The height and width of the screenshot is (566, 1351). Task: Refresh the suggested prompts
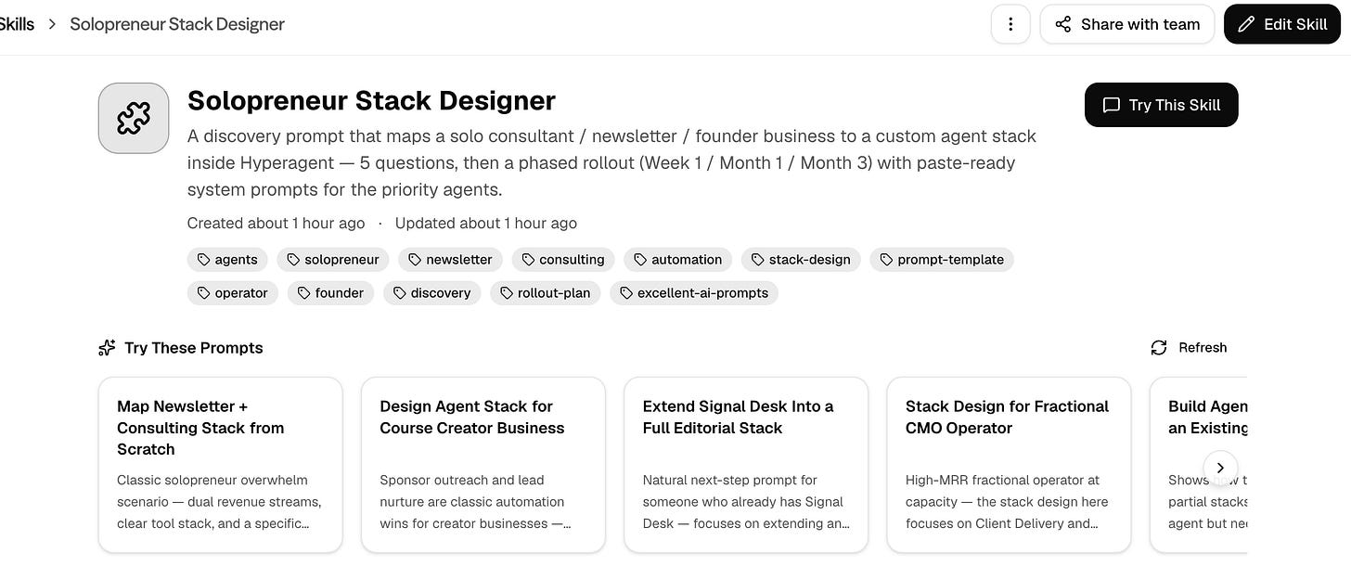[1189, 348]
